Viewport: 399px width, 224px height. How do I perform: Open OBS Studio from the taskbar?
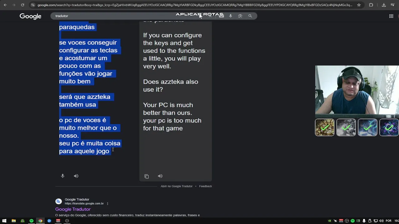click(67, 221)
